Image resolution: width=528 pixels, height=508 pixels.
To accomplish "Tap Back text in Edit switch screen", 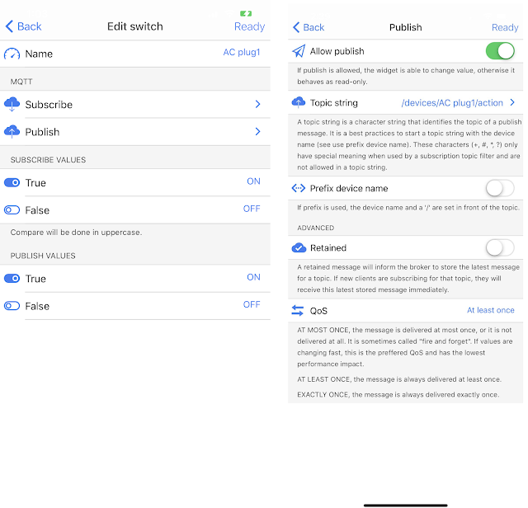I will click(30, 26).
